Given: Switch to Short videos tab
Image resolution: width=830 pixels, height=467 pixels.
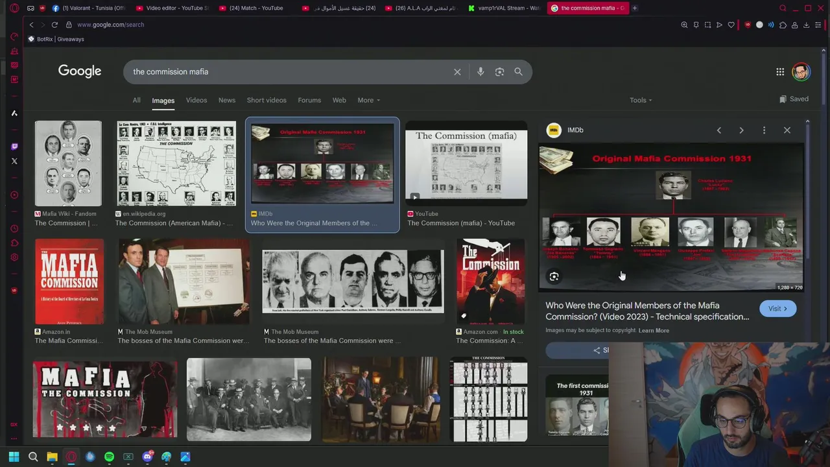Looking at the screenshot, I should [267, 101].
